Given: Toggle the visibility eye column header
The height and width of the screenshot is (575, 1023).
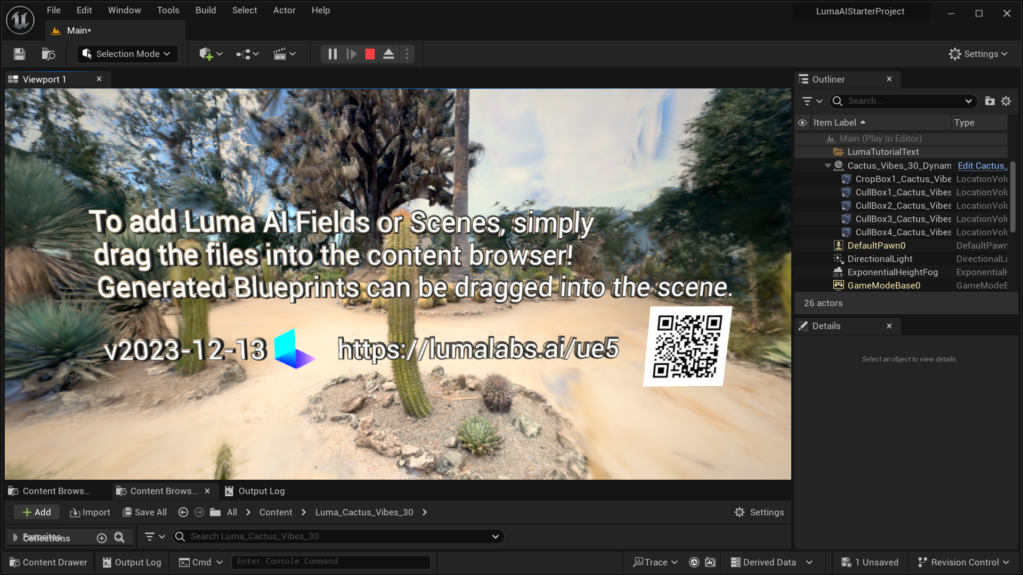Looking at the screenshot, I should pos(802,122).
